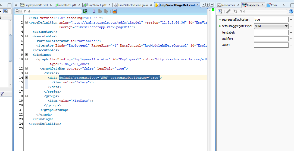Go to next bookmark icon
The image size is (294, 151).
[x=100, y=11]
